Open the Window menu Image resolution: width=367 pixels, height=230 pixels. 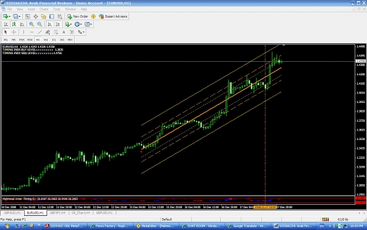click(x=70, y=9)
